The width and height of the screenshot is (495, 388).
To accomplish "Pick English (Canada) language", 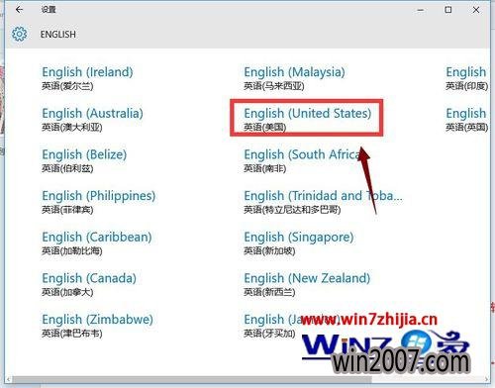I will tap(89, 284).
